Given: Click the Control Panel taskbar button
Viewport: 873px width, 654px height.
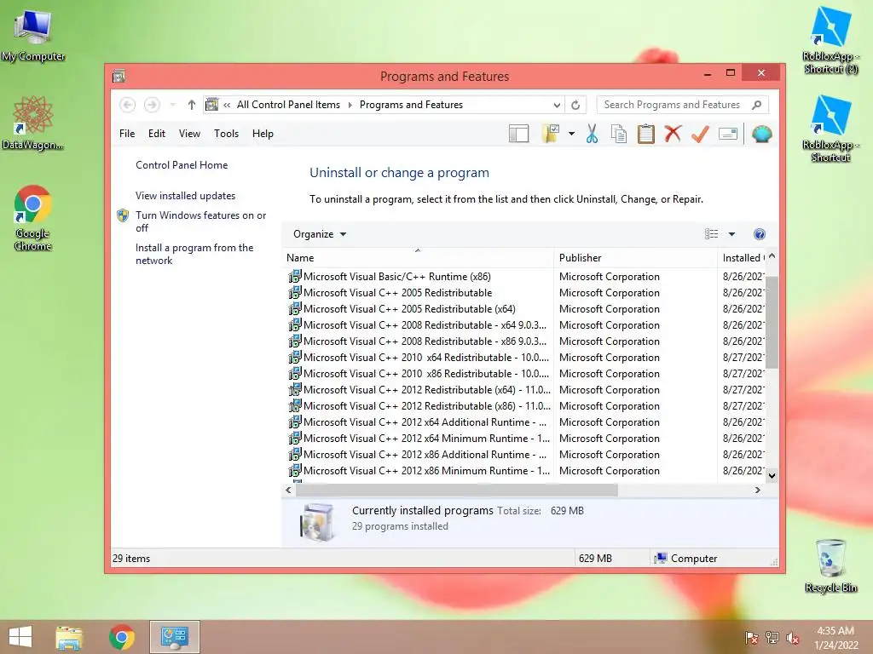Looking at the screenshot, I should click(x=174, y=637).
